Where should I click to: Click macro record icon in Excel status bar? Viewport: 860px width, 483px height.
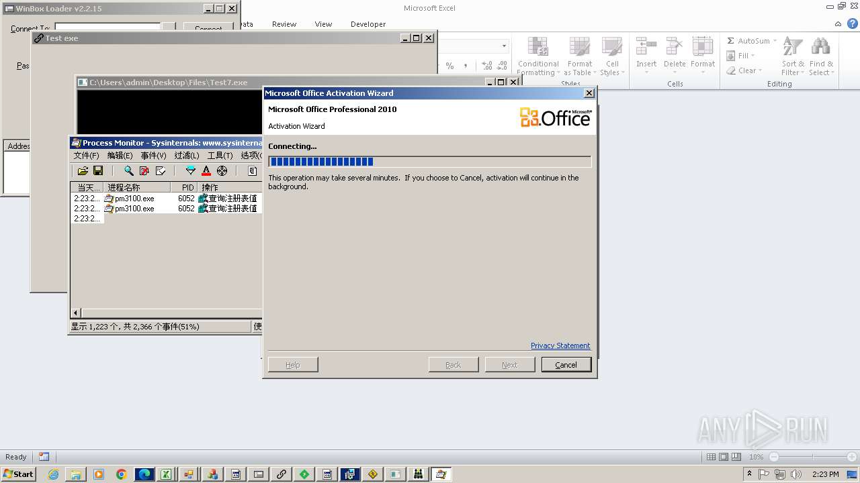coord(44,457)
